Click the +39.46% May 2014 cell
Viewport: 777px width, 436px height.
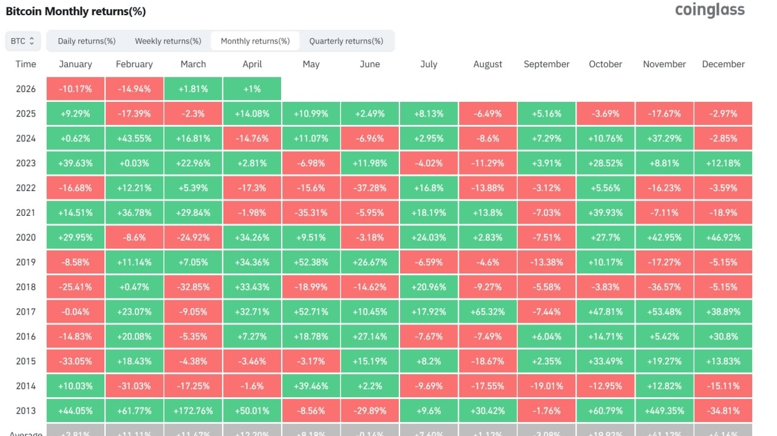coord(311,386)
